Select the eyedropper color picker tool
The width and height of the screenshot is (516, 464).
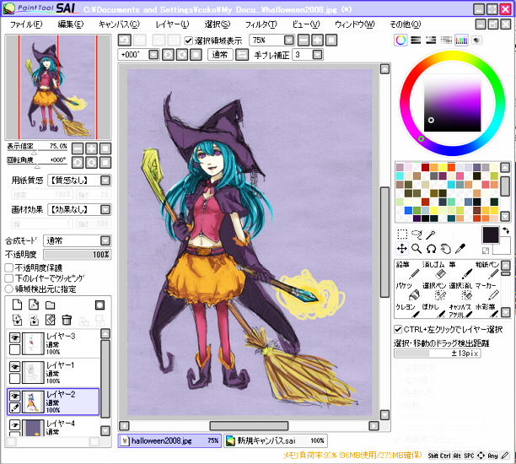pyautogui.click(x=460, y=249)
